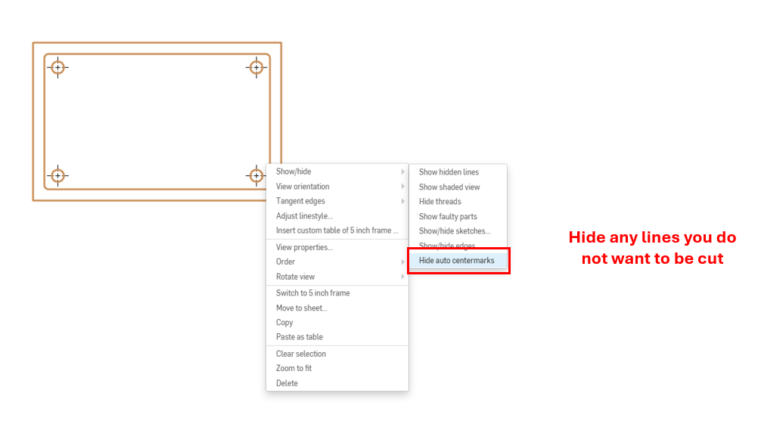Viewport: 758px width, 421px height.
Task: Expand the Rotate view submenu
Action: point(295,277)
